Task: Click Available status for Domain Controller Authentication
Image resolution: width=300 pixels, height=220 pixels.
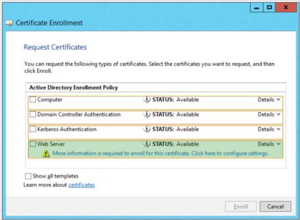Action: tap(187, 114)
